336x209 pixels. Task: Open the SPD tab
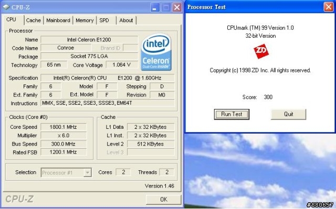point(104,20)
